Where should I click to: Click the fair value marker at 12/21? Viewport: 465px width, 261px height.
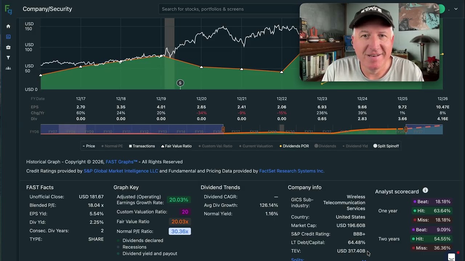click(x=242, y=69)
